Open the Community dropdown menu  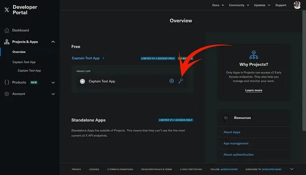(239, 5)
